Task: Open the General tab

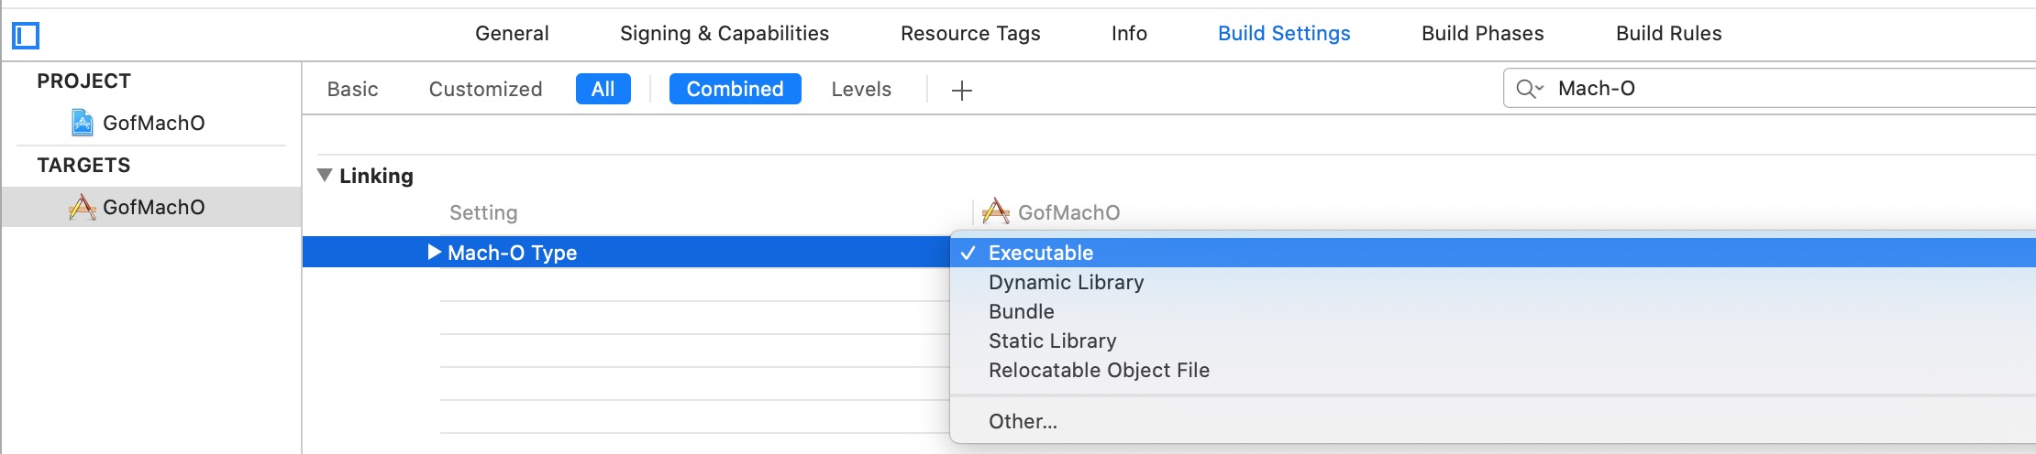Action: tap(512, 34)
